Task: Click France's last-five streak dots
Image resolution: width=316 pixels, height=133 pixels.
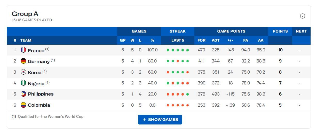Action: [x=178, y=50]
